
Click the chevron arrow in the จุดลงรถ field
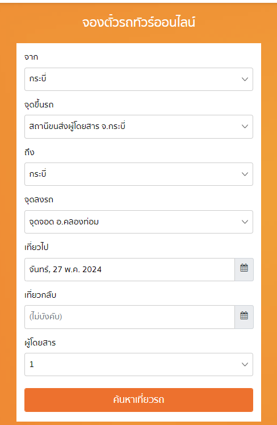pos(245,222)
